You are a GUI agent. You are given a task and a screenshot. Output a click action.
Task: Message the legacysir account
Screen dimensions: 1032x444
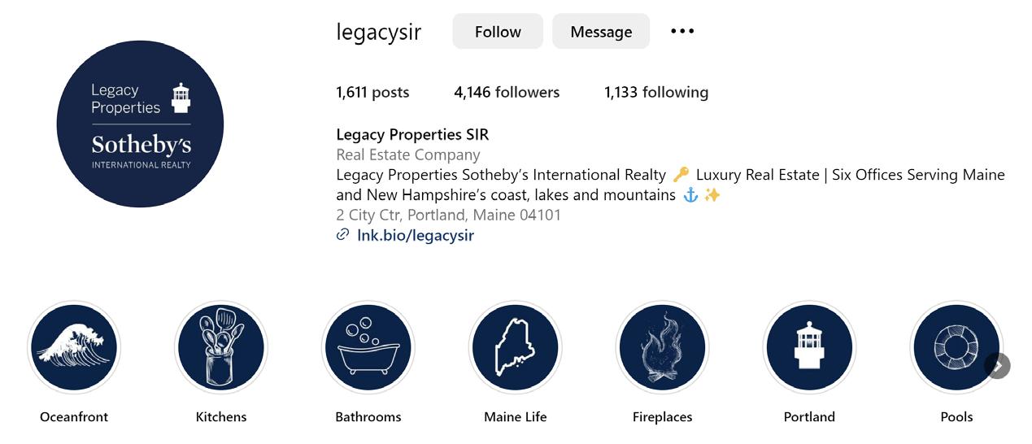pos(601,31)
